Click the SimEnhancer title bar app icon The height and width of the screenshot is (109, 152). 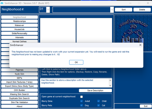click(2, 3)
